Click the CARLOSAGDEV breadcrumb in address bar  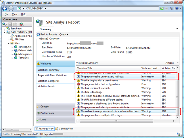pyautogui.click(x=34, y=8)
